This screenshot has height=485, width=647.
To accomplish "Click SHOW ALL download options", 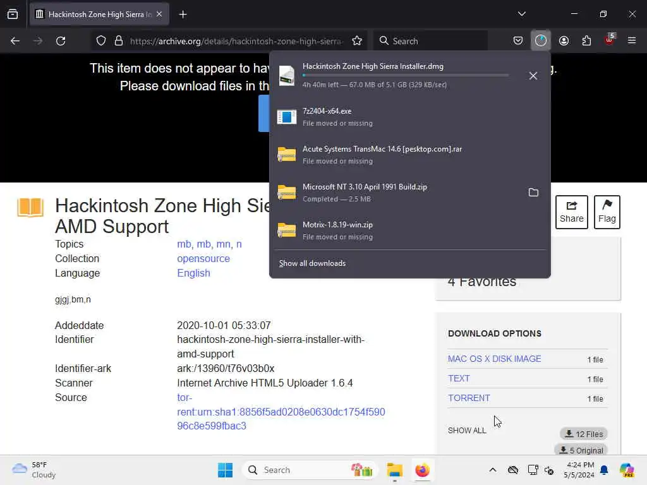I will click(467, 431).
